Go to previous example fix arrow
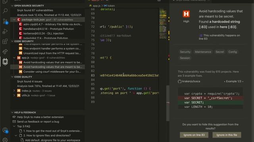Viewport: 254px width, 142px height. coord(225,82)
